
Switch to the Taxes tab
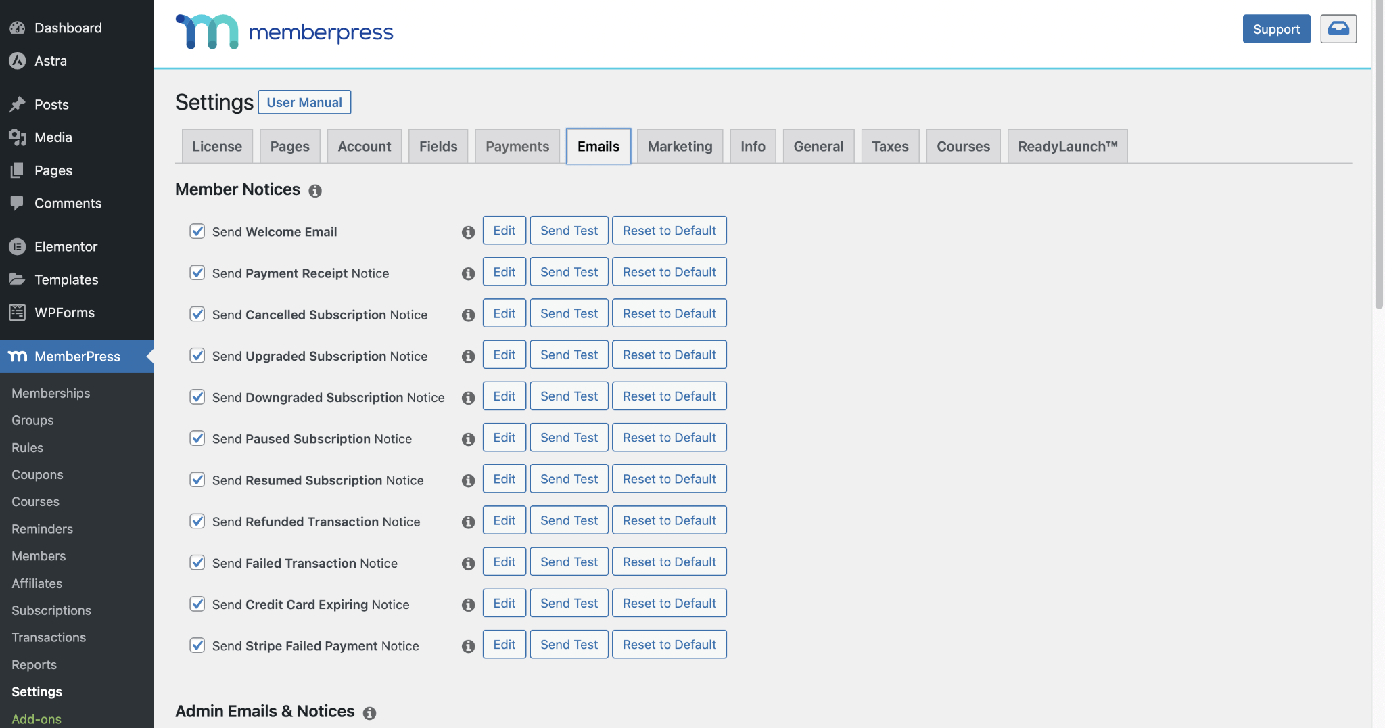[x=890, y=146]
